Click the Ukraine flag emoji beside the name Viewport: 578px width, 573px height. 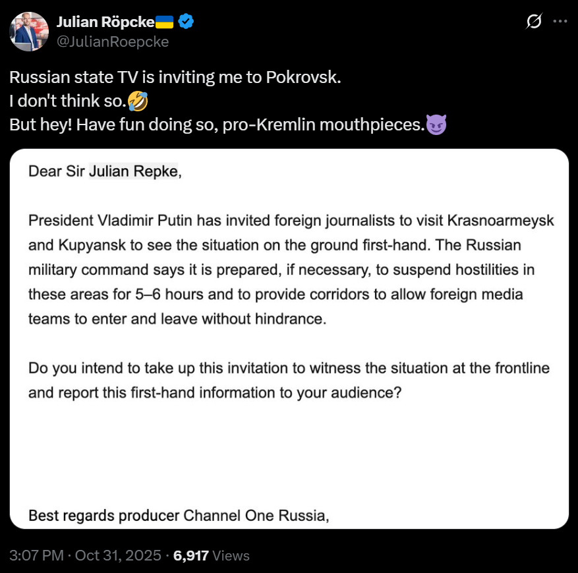click(165, 22)
